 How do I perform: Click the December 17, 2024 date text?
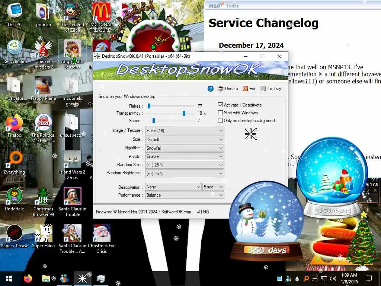click(251, 45)
